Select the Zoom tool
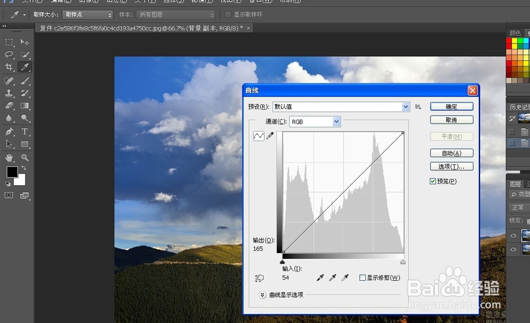This screenshot has width=530, height=323. pos(24,156)
